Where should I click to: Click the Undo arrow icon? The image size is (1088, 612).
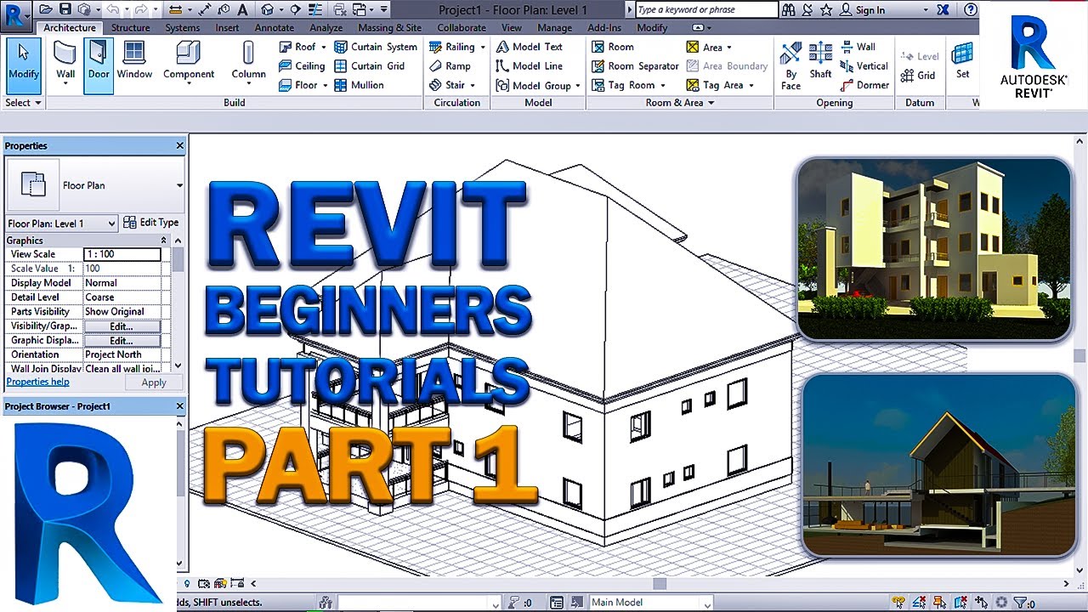click(114, 10)
